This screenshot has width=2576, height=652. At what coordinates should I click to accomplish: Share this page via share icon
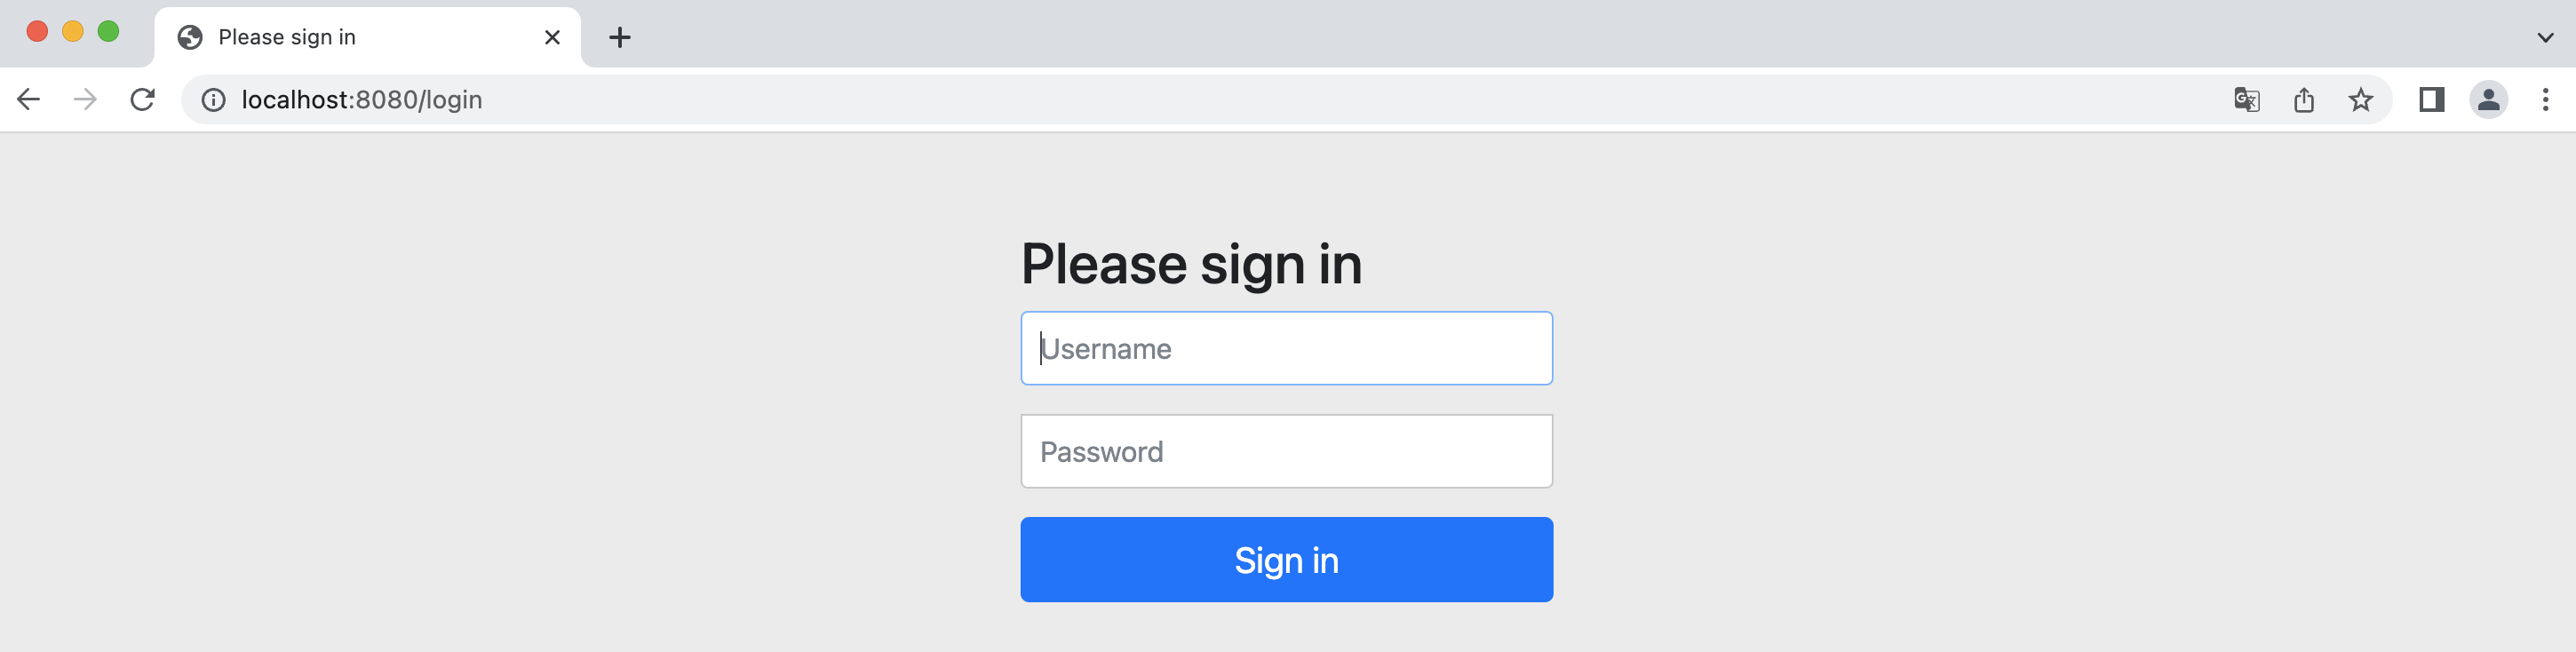[x=2304, y=100]
